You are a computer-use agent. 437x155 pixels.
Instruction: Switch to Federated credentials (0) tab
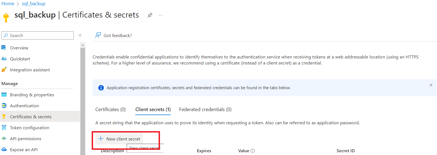[205, 109]
